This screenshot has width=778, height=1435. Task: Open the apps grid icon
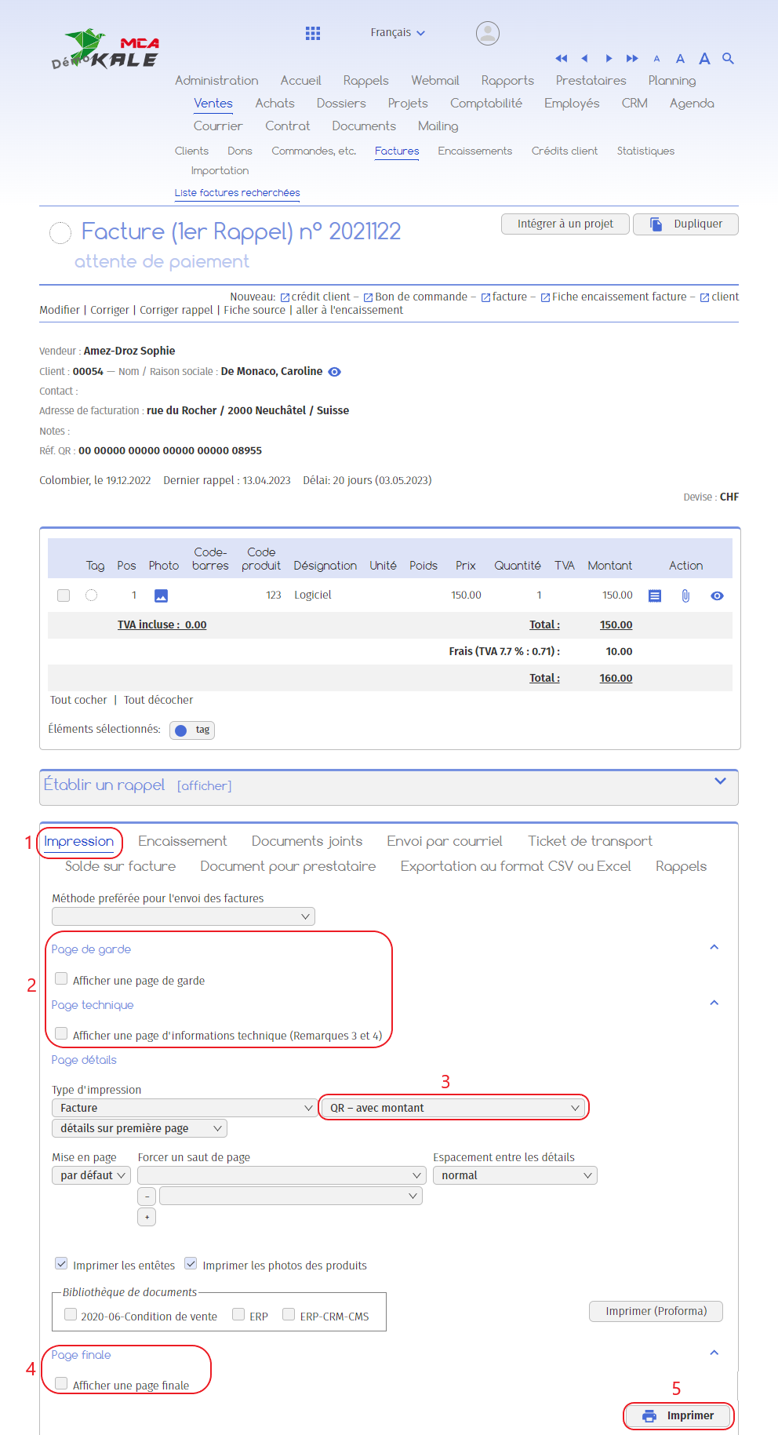tap(313, 33)
